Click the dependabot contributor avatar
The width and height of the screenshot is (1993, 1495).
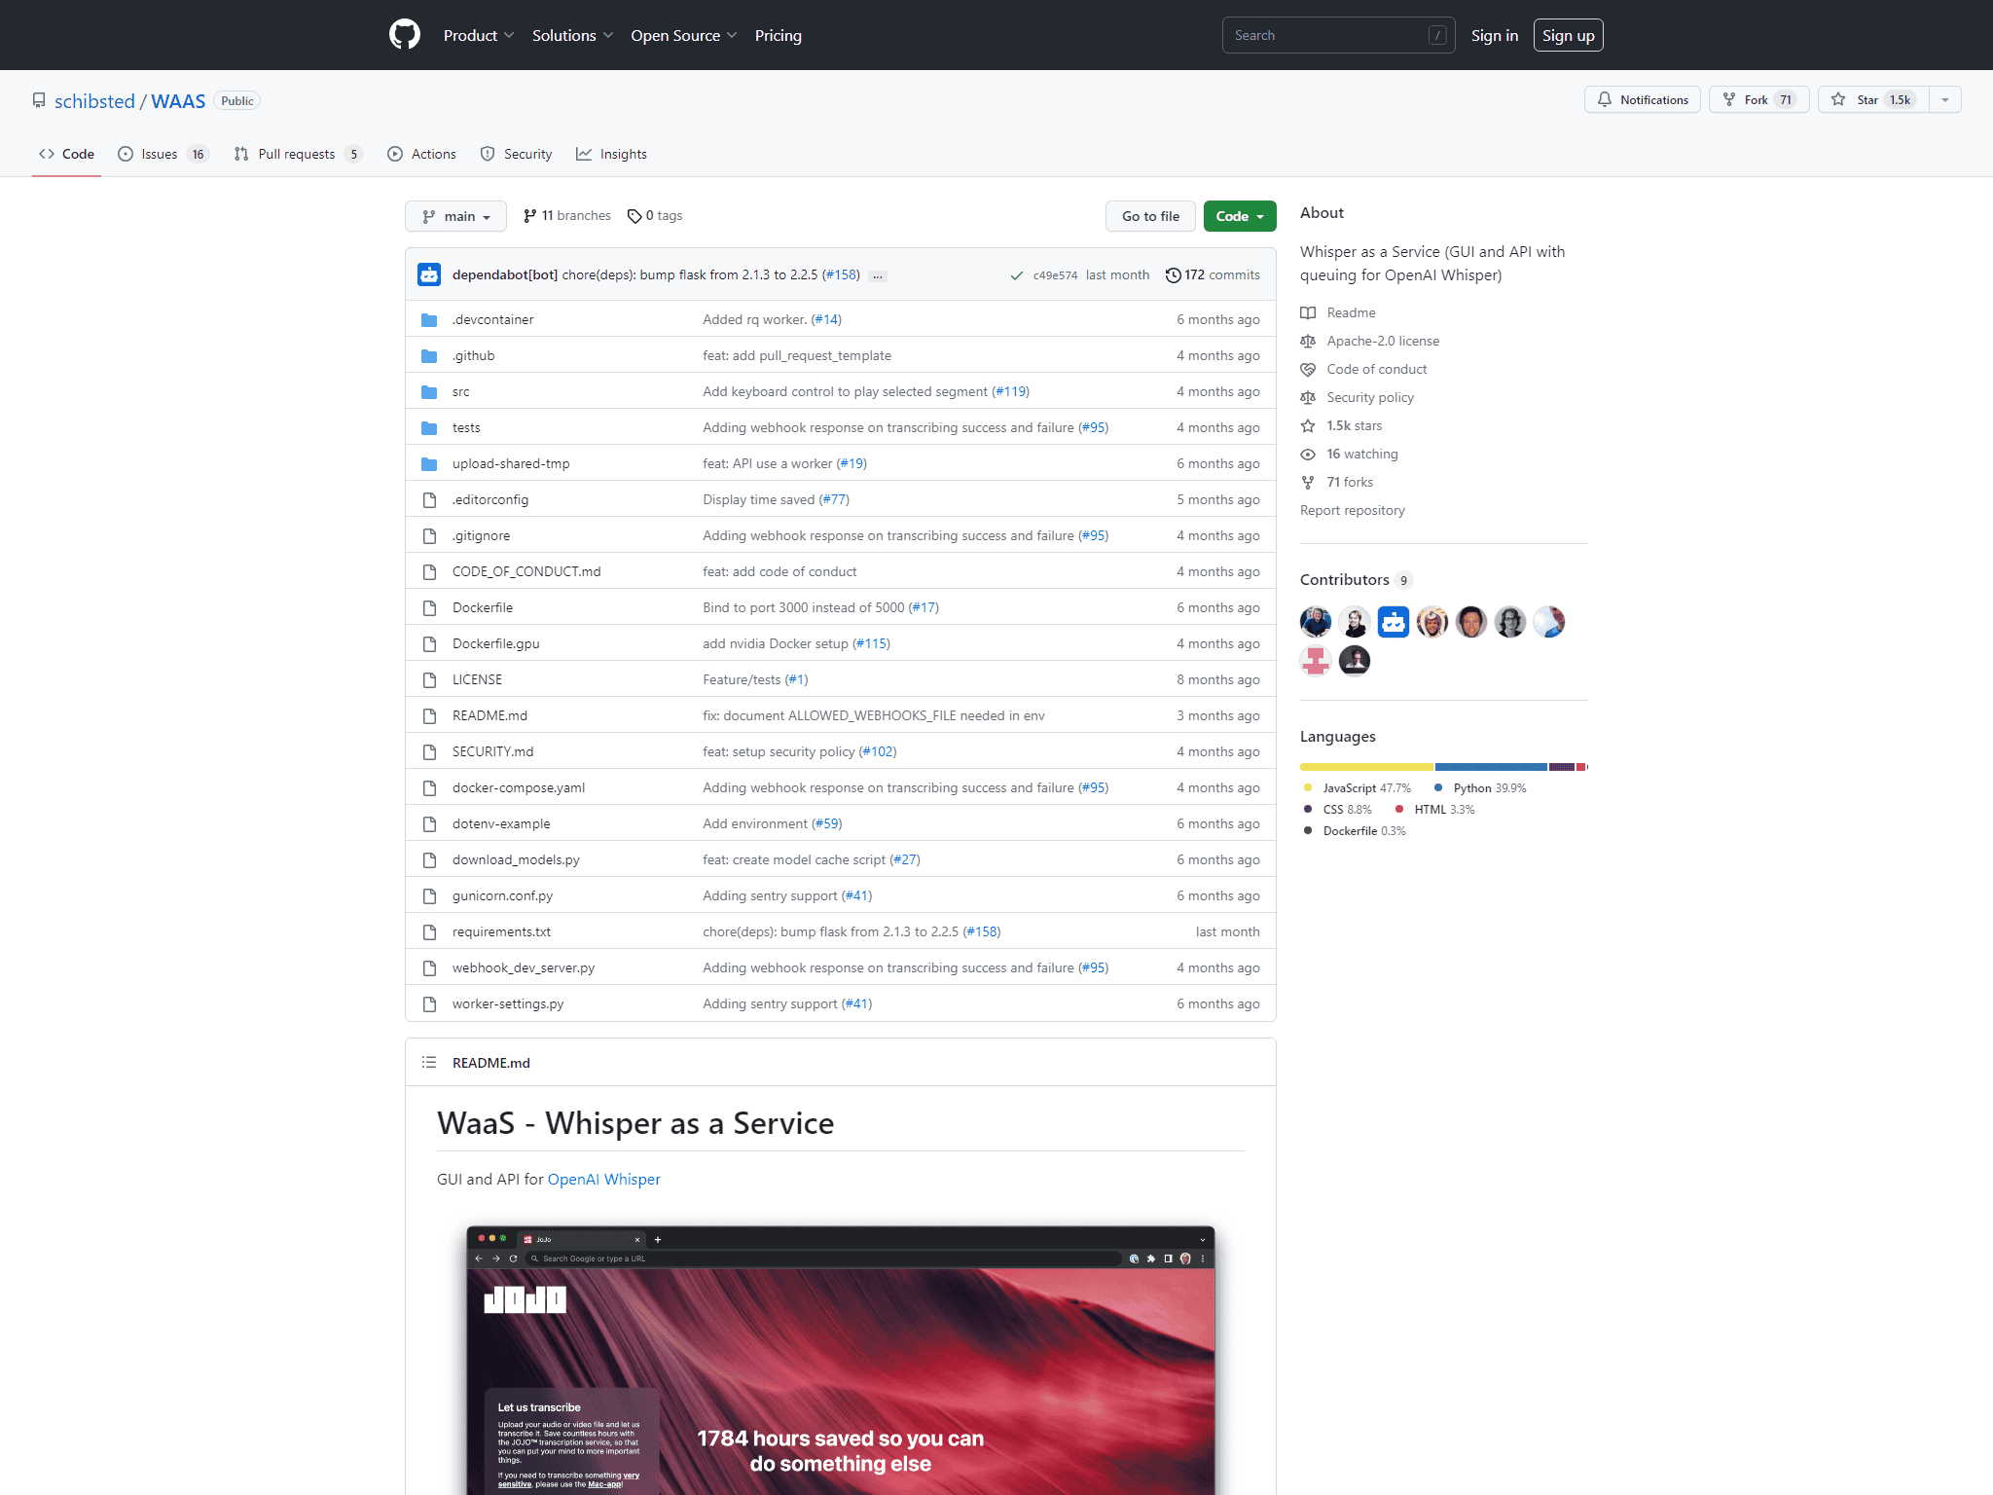[1394, 621]
